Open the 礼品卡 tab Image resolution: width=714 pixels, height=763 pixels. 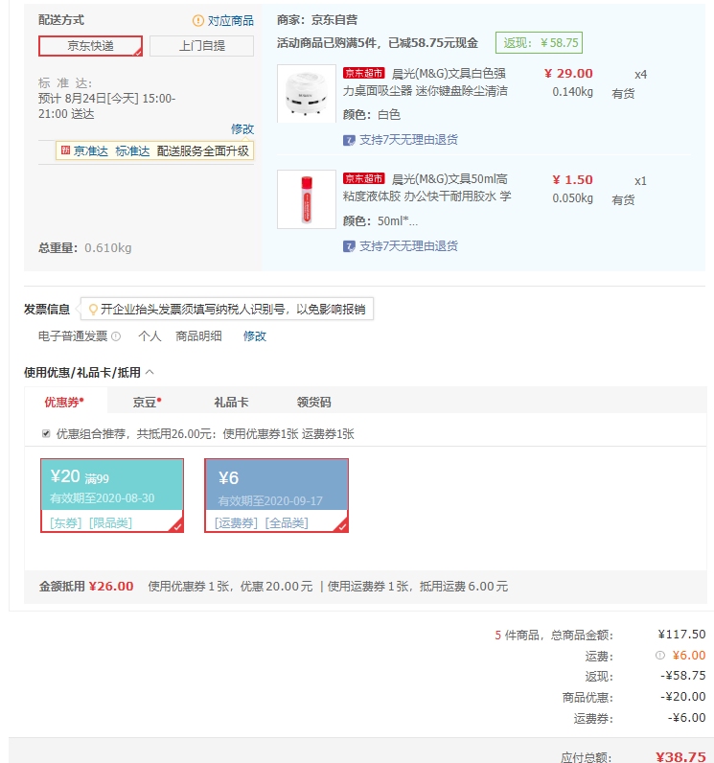(x=232, y=402)
